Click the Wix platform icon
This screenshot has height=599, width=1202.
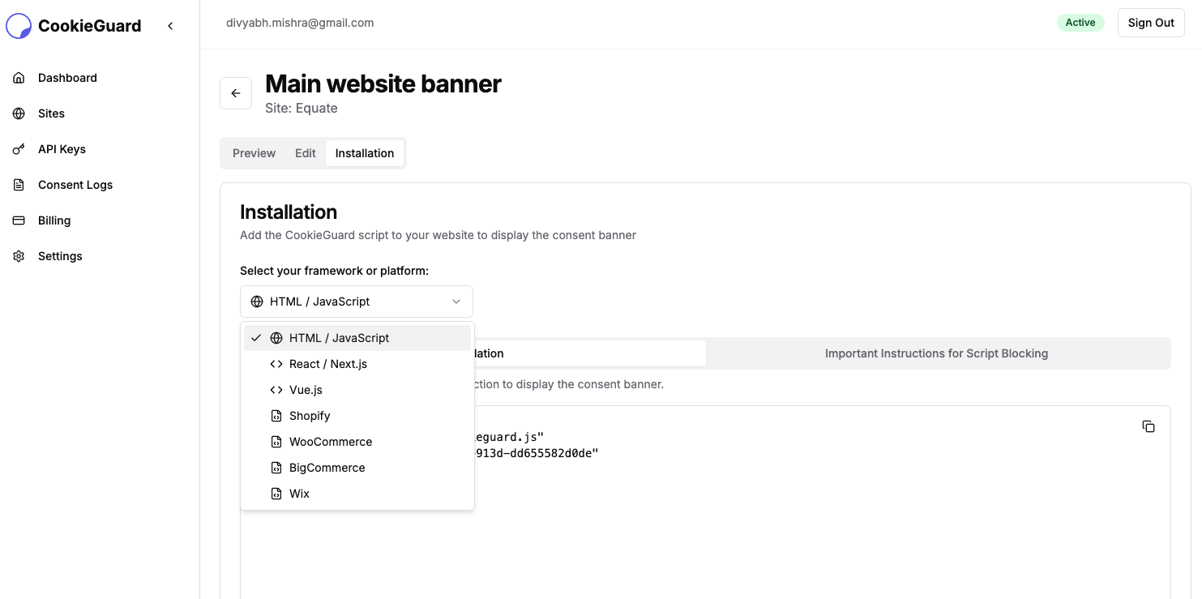point(276,493)
